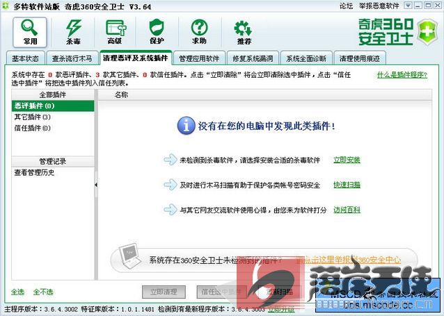444x316 pixels.
Task: Open the 高级 advanced tools section
Action: [116, 32]
